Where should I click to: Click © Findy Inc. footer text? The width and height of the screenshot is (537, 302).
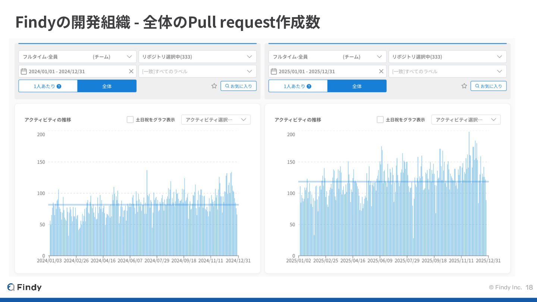pyautogui.click(x=505, y=287)
